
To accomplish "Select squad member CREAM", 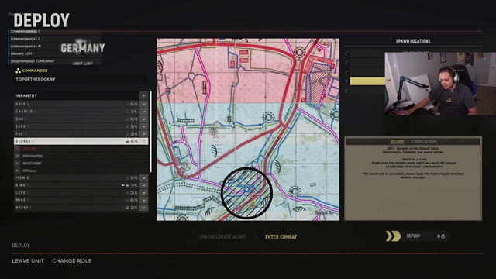I will (29, 149).
